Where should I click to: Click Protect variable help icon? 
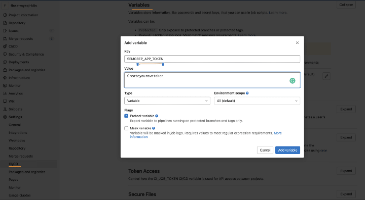(157, 116)
